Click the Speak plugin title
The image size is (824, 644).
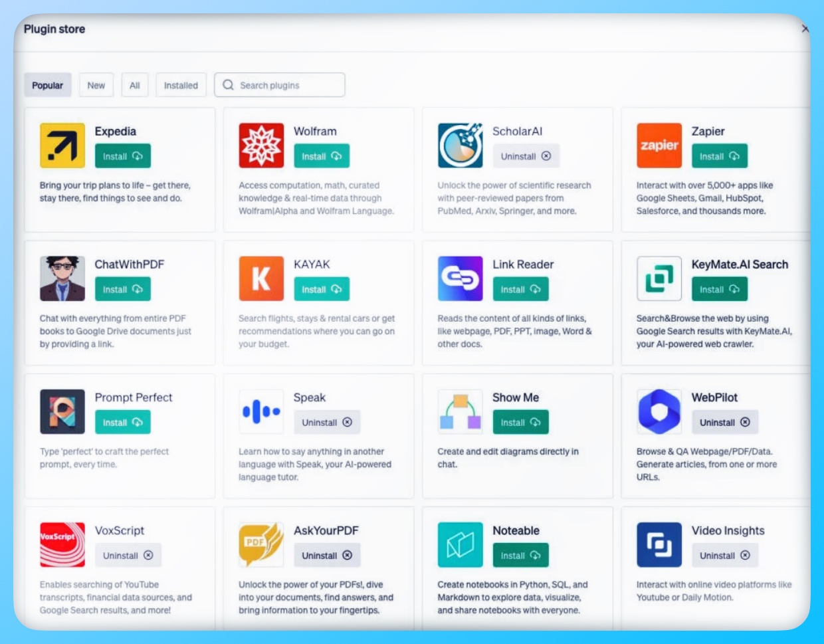310,397
